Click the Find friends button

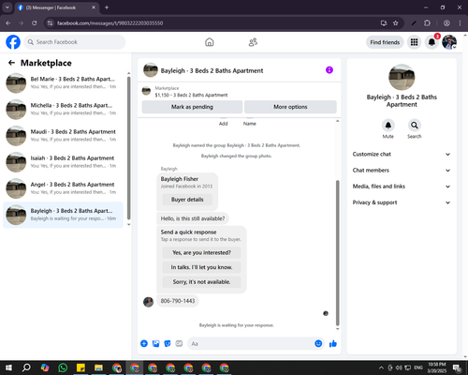coord(385,42)
